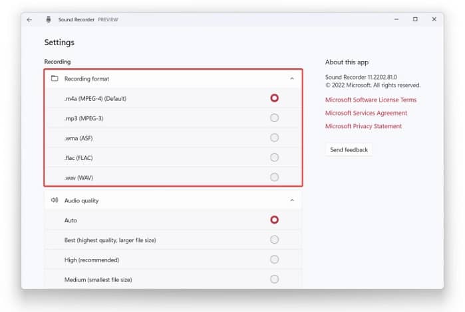Click the Sound Recorder microphone icon
The width and height of the screenshot is (465, 312).
click(49, 19)
